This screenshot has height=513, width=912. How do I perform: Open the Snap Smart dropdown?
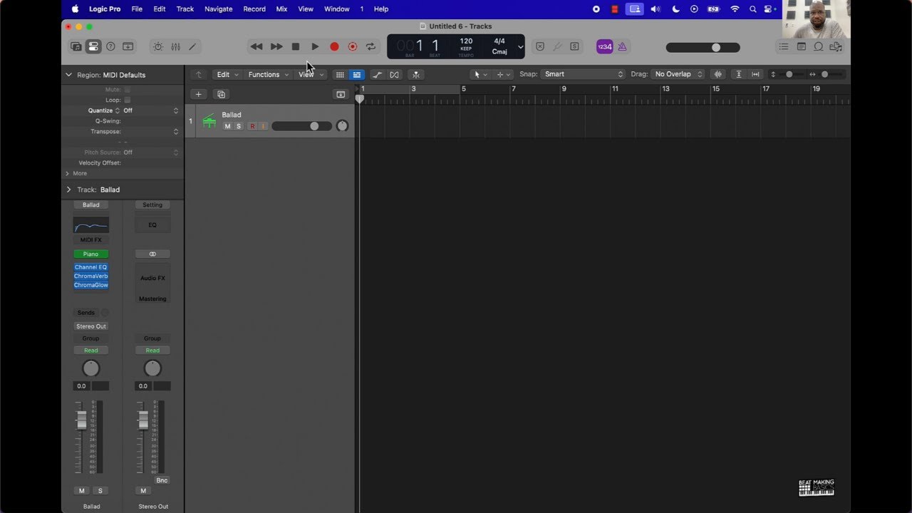(583, 74)
